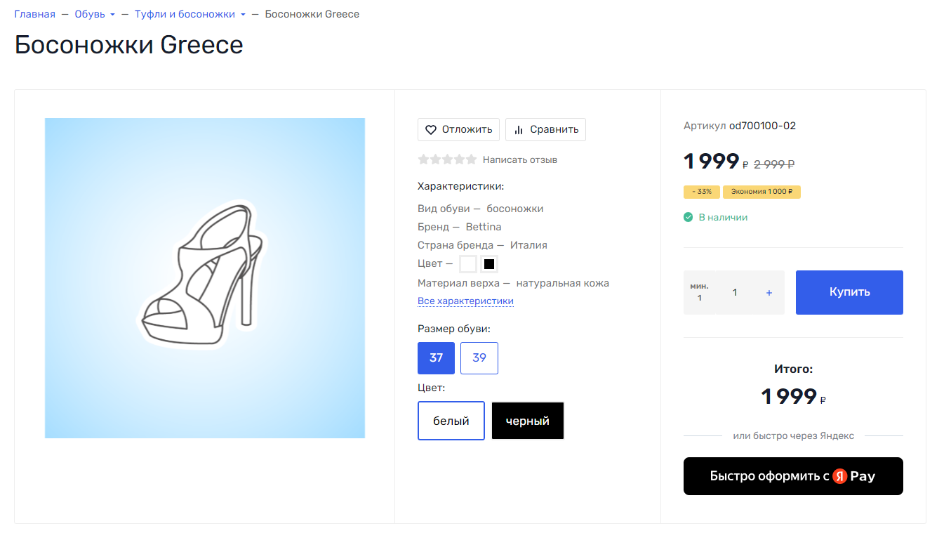Expand the Туфли и босоножки breadcrumb dropdown

click(243, 15)
